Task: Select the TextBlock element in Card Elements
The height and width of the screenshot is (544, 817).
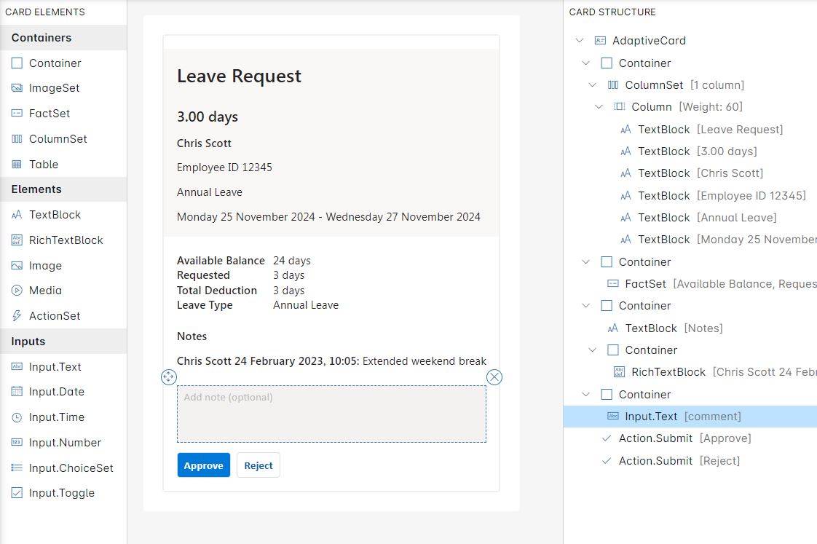Action: [63, 215]
